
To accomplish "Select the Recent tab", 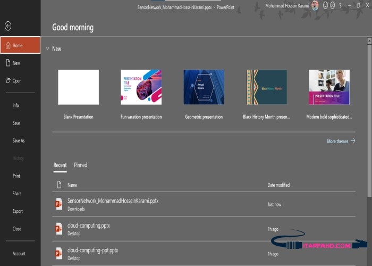I will point(60,165).
